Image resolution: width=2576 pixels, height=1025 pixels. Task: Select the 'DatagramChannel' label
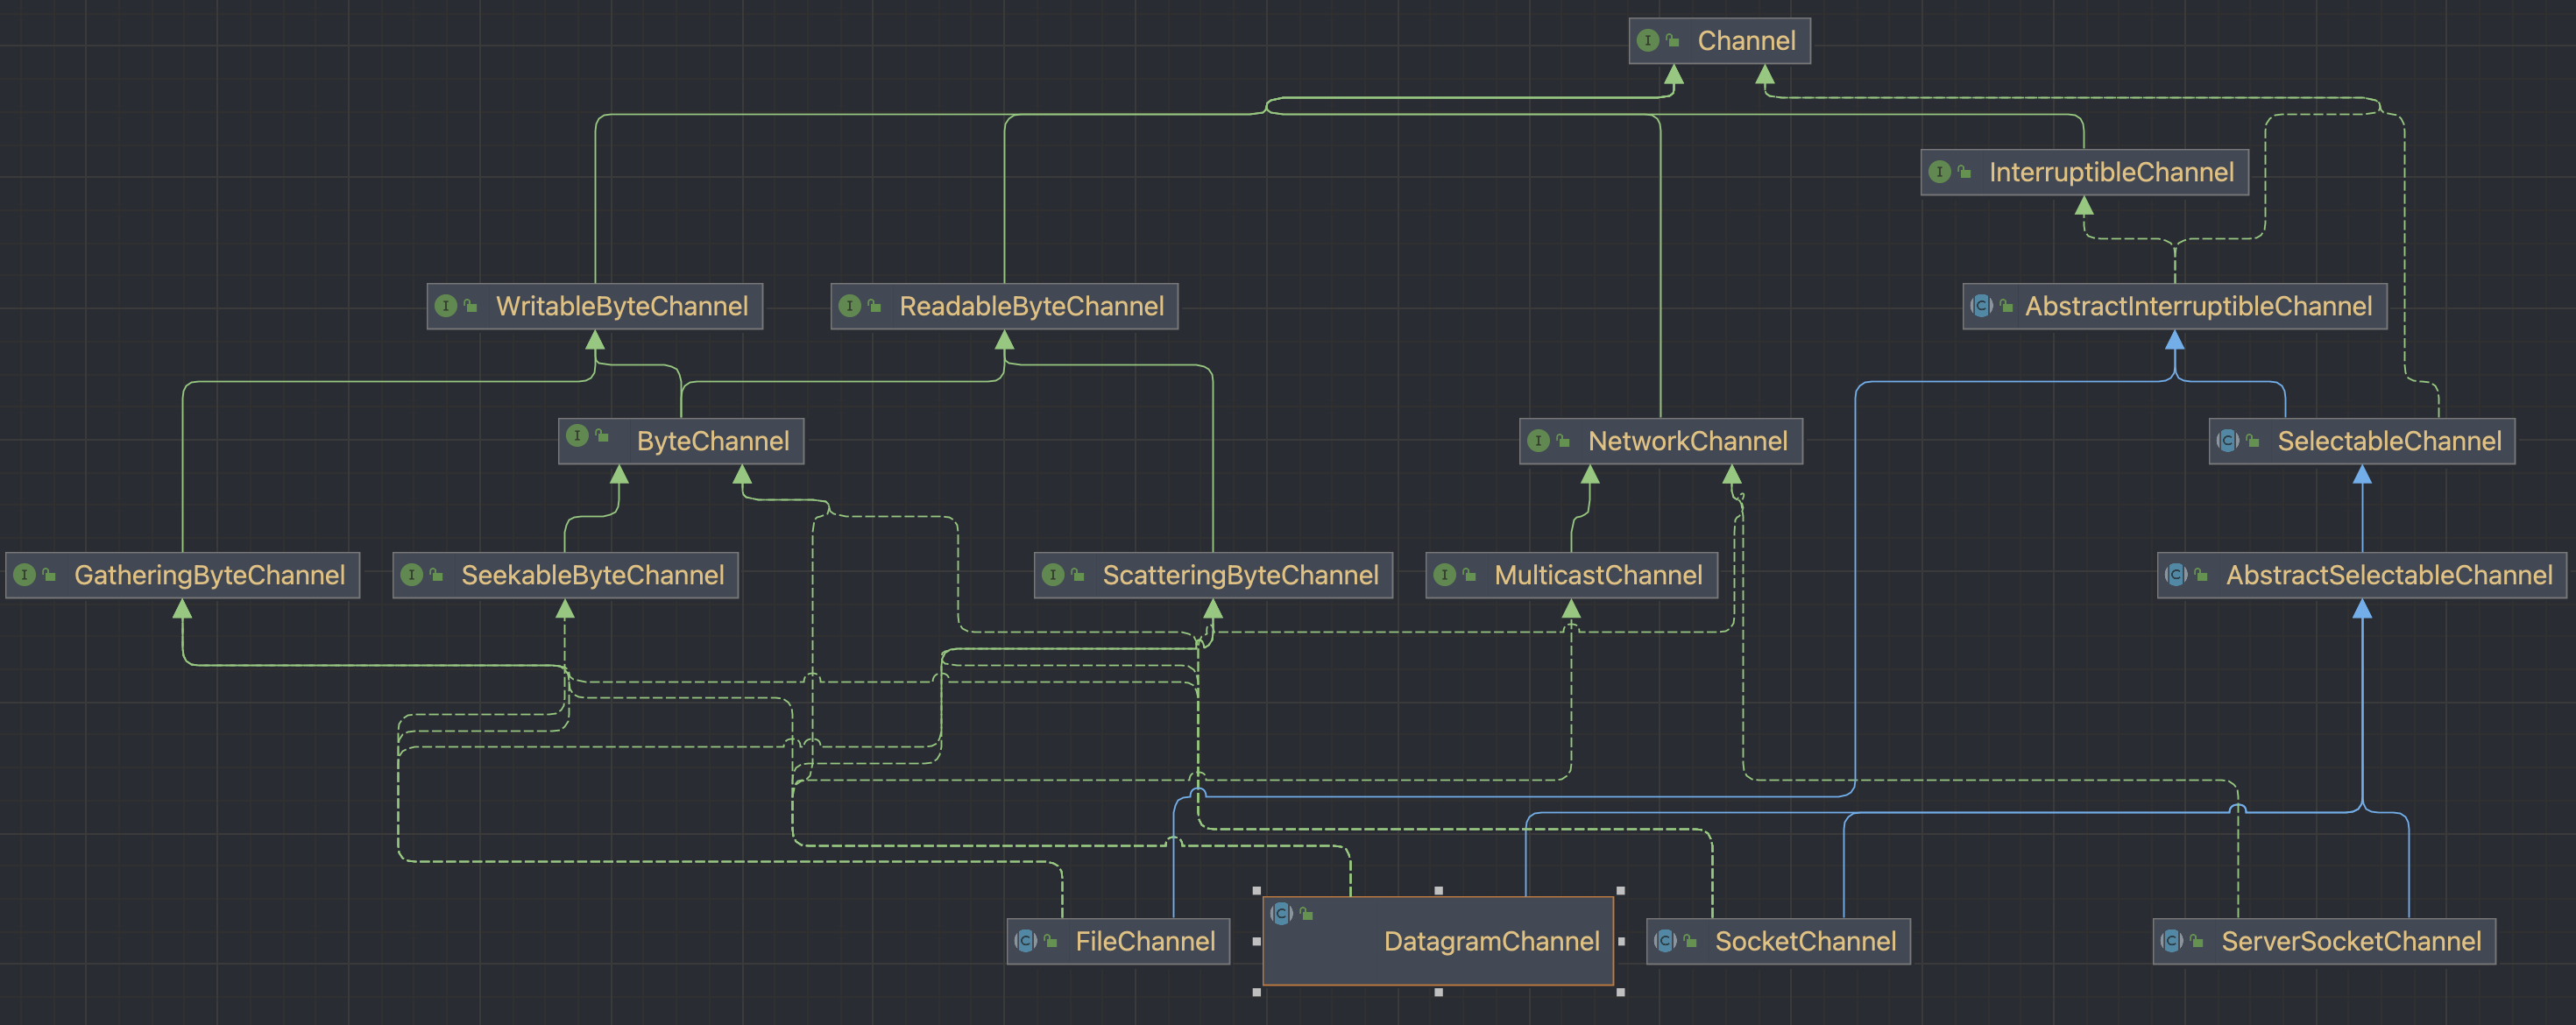1492,941
